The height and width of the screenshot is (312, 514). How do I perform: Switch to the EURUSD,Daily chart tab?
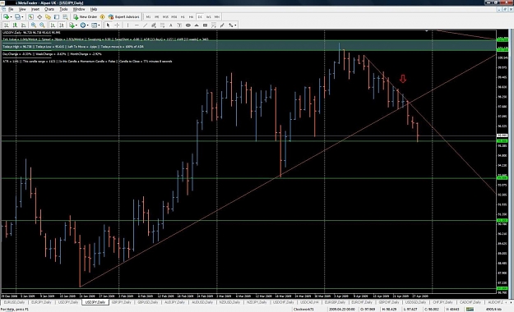click(14, 302)
